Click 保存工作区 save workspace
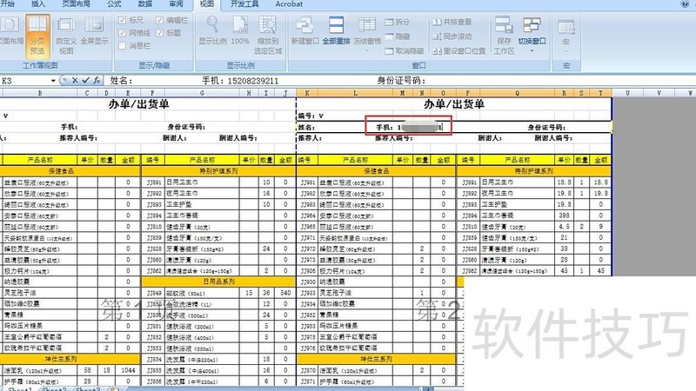 point(504,36)
